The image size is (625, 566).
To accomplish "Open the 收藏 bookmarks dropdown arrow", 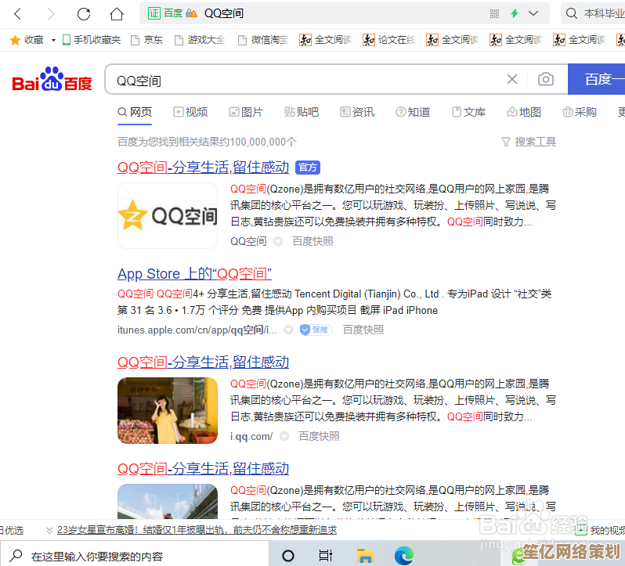I will click(x=53, y=40).
